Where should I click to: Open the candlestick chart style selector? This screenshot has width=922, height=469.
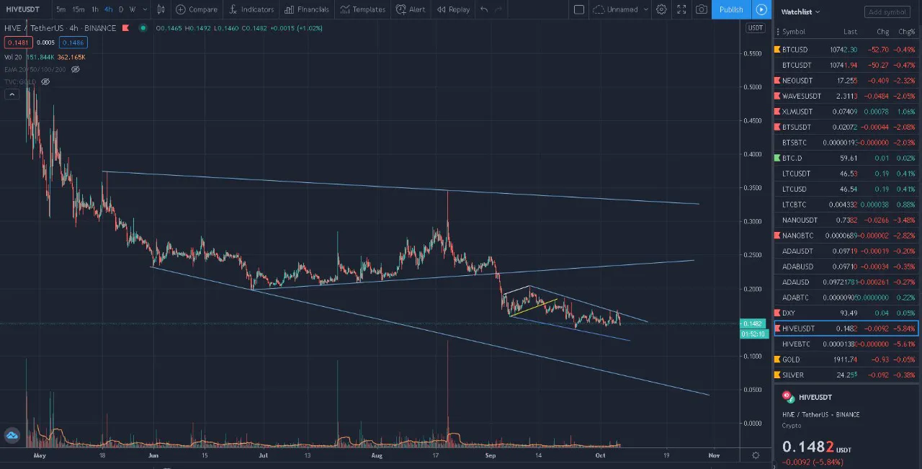coord(161,9)
